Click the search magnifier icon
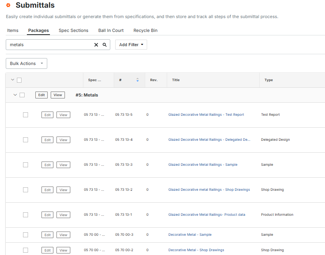Screen dimensions: 325x255 pyautogui.click(x=104, y=45)
